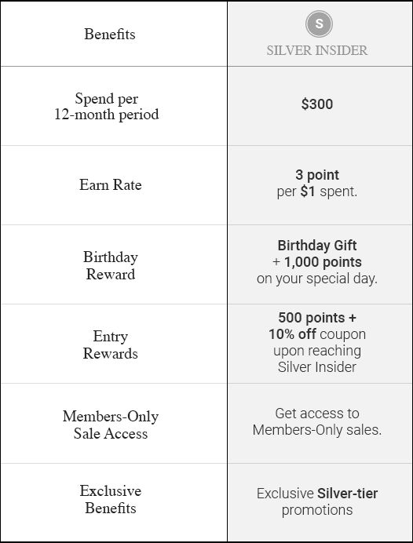Select the Earn Rate row label

tap(111, 184)
